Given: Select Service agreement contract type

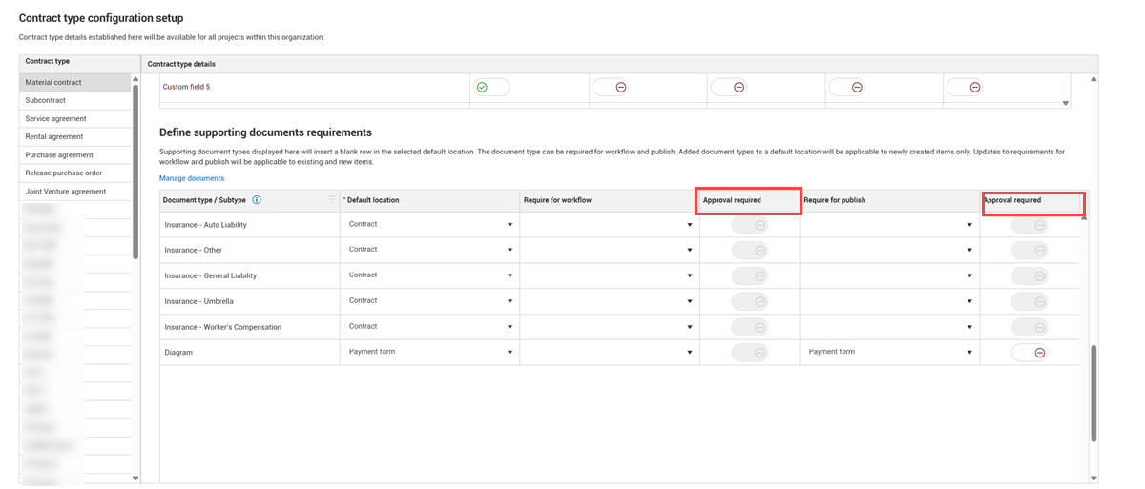Looking at the screenshot, I should (x=75, y=119).
